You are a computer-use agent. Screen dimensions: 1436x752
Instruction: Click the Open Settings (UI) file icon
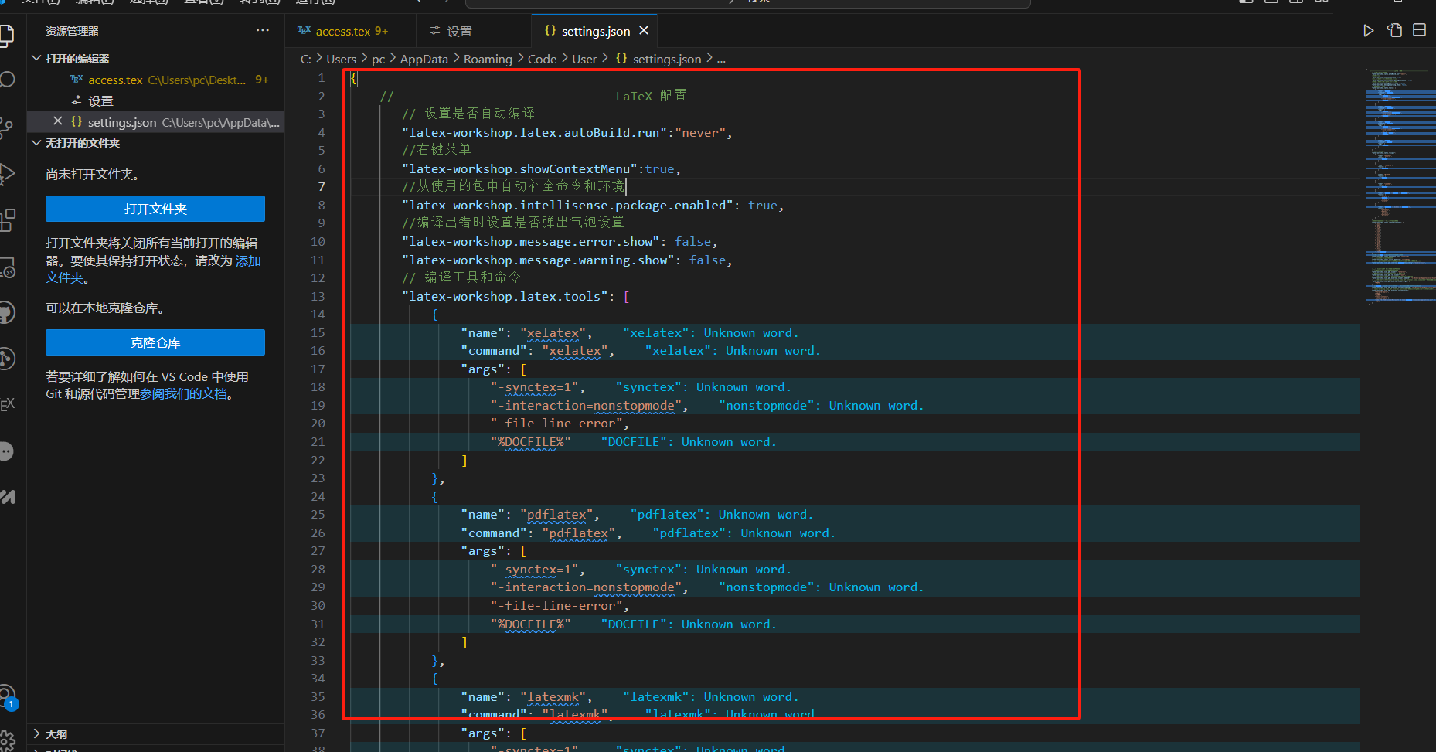tap(1394, 31)
